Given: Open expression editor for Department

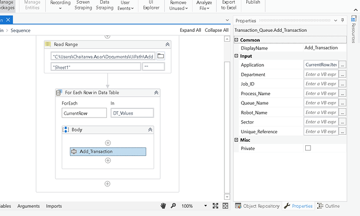Looking at the screenshot, I should point(342,74).
